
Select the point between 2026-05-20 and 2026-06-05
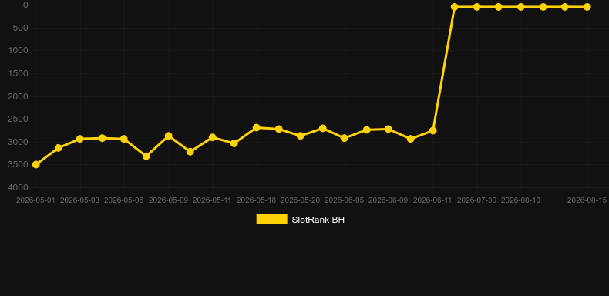pyautogui.click(x=322, y=128)
